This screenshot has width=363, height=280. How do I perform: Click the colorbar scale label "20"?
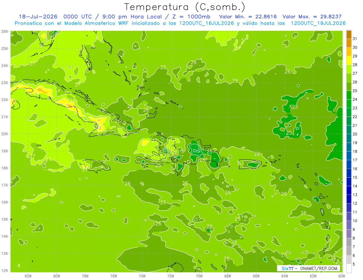click(355, 134)
